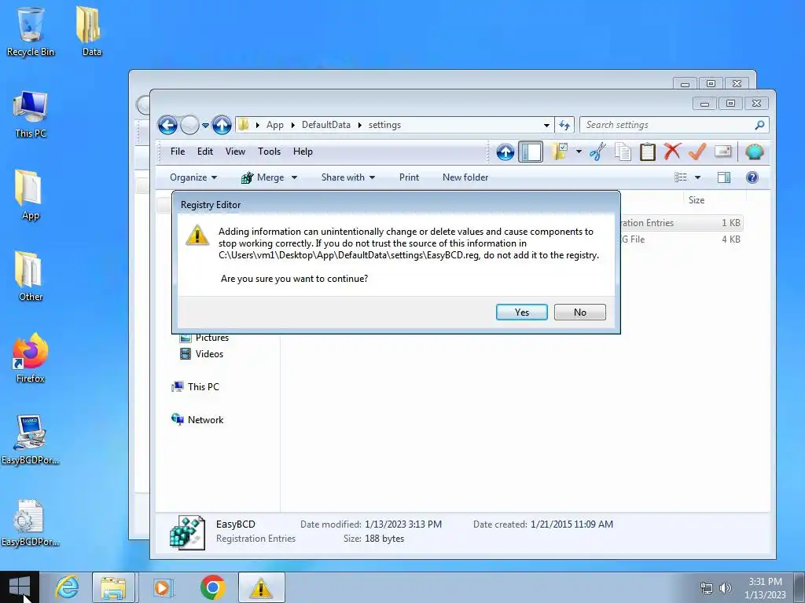Click the settings breadcrumb in address bar
The image size is (805, 603).
click(384, 125)
